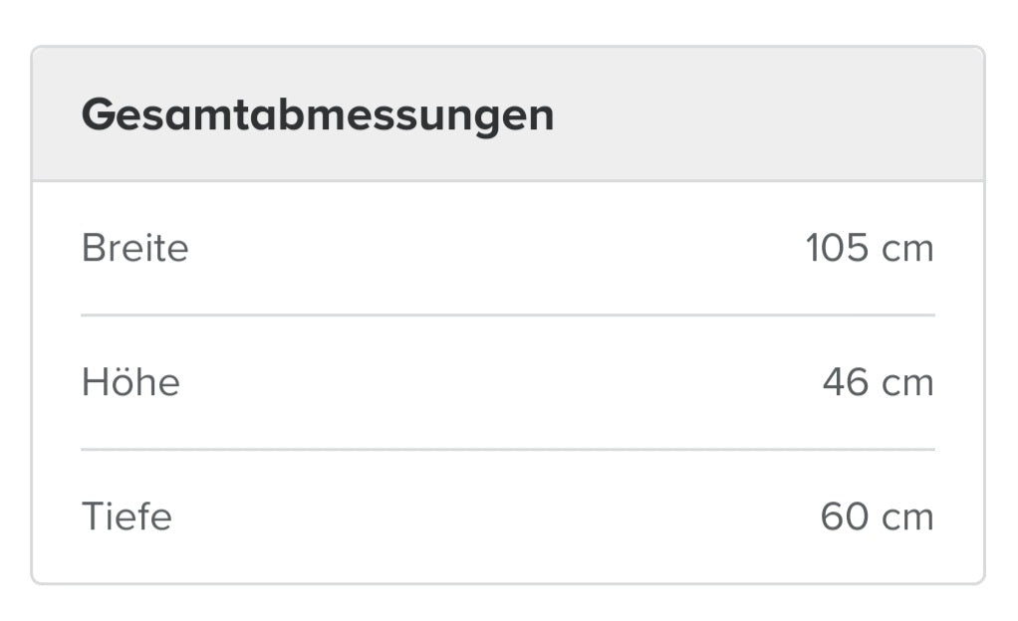Click divider line between Breite and Höhe
Viewport: 1018px width, 621px height.
(x=508, y=314)
